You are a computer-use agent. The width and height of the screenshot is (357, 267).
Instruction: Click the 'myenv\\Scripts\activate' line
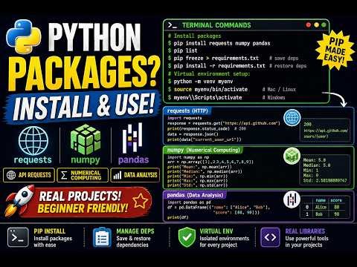coord(205,97)
